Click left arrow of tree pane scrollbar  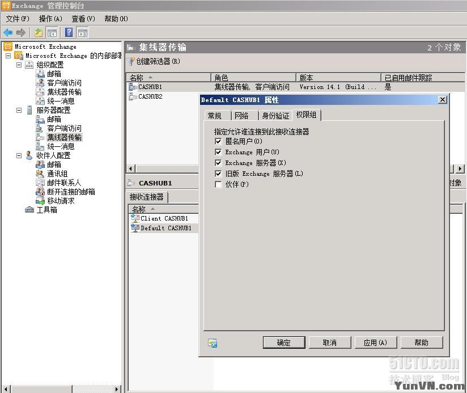coord(6,389)
